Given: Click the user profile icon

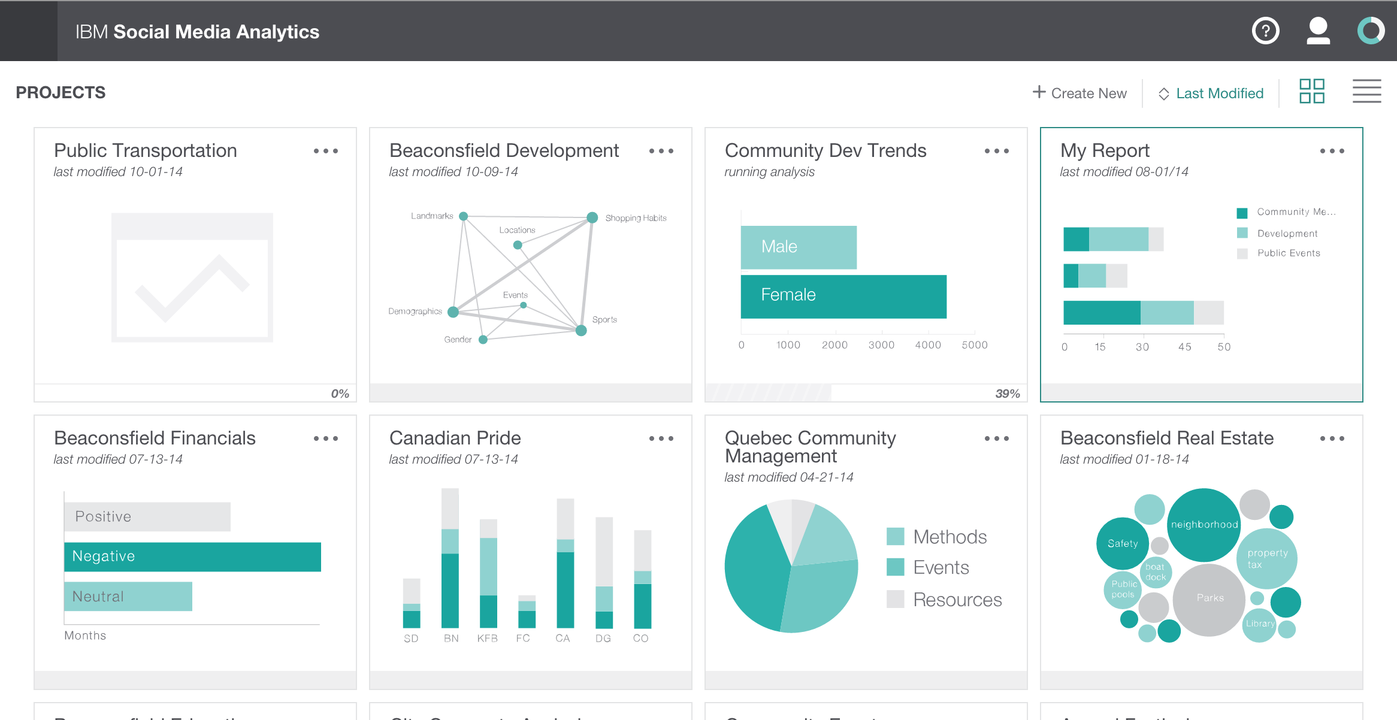Looking at the screenshot, I should tap(1317, 31).
